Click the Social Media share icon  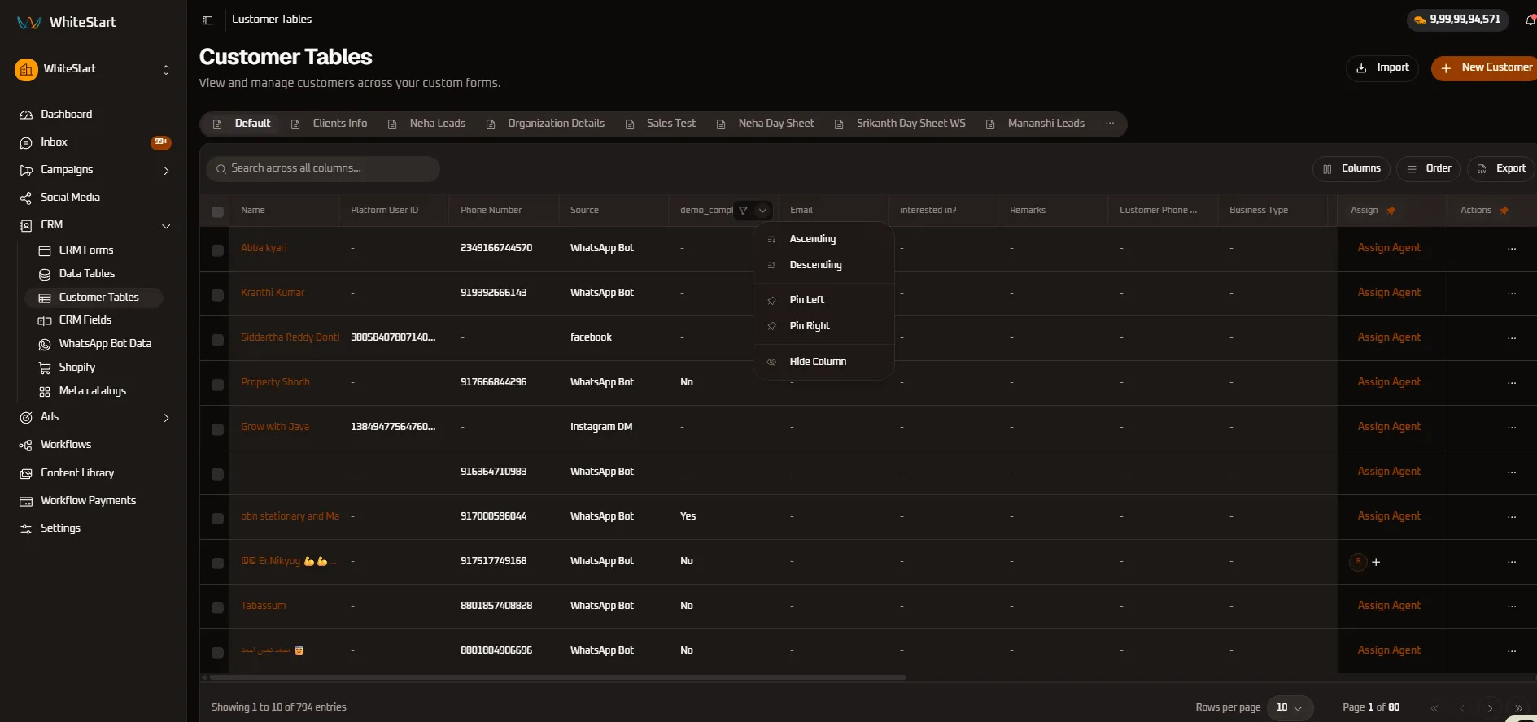pos(26,198)
